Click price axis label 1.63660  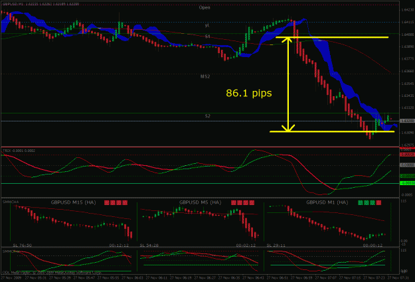[408, 71]
